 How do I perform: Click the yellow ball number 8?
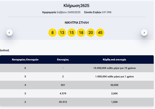pyautogui.click(x=53, y=33)
